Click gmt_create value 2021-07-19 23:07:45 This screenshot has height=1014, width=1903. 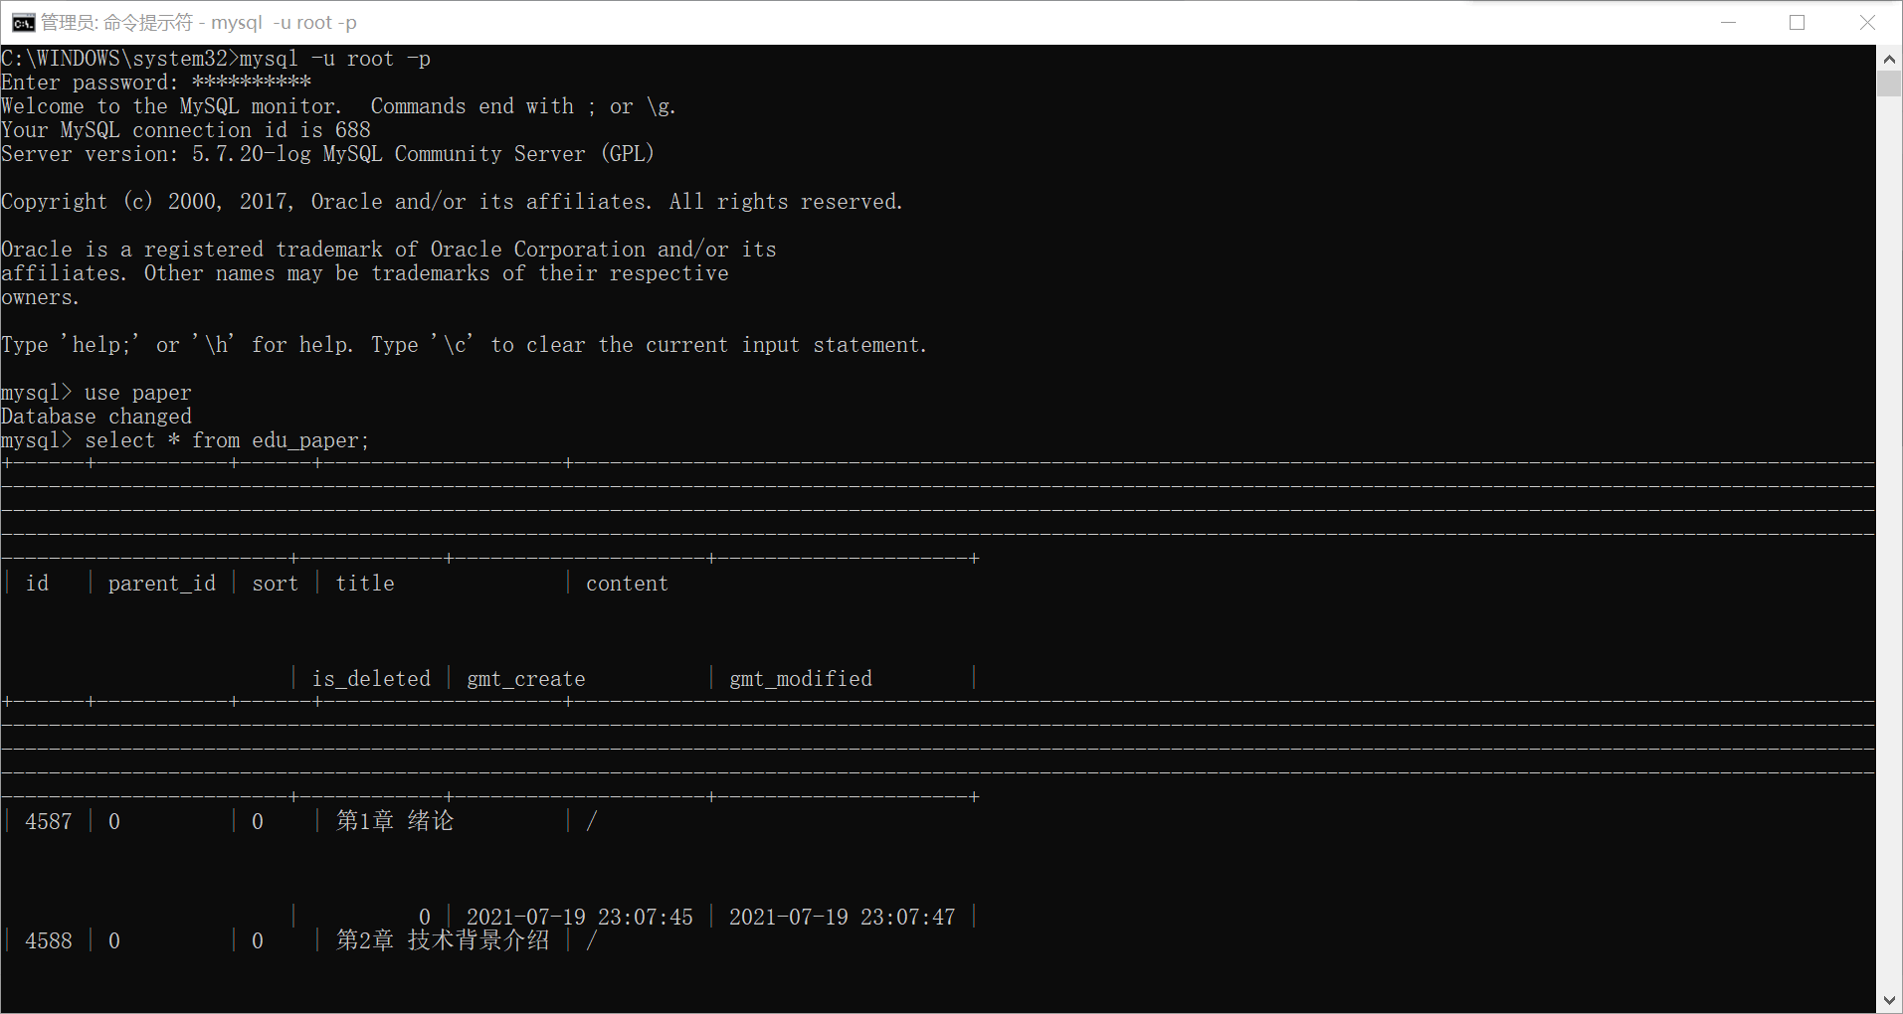(580, 918)
